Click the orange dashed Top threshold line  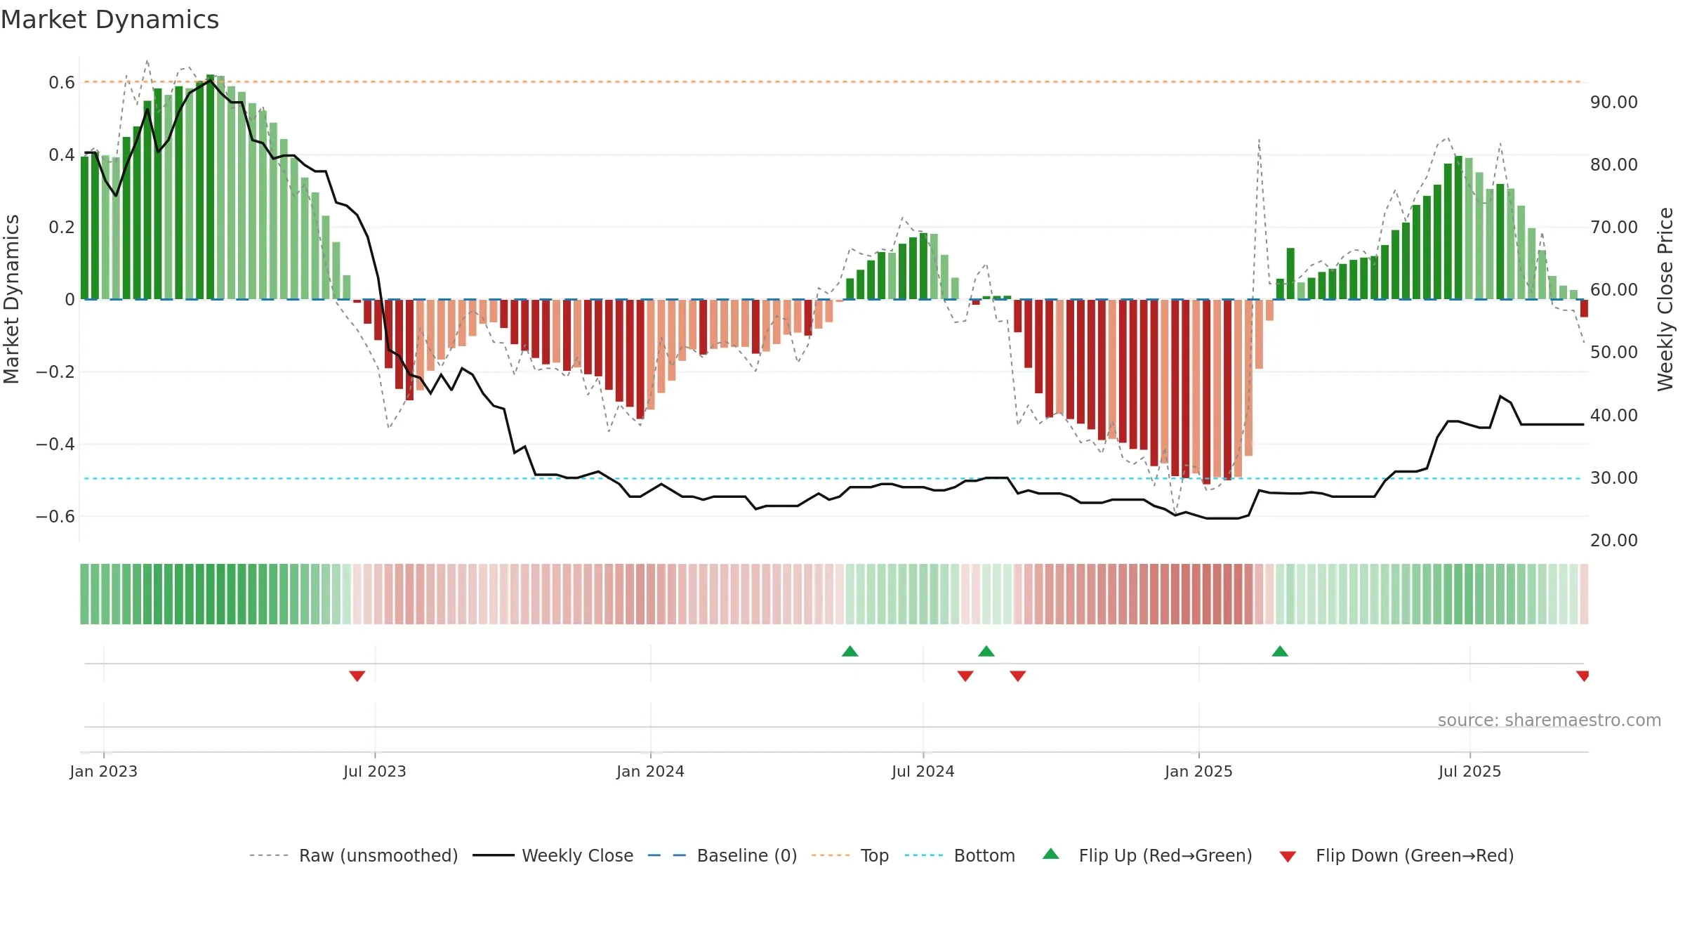832,81
